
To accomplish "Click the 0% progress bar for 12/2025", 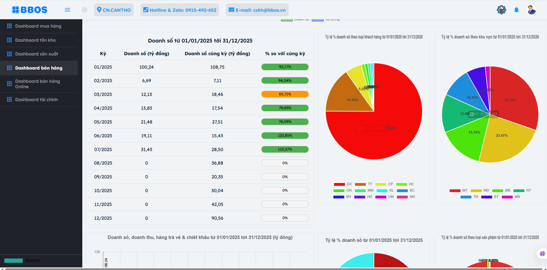I will [x=285, y=218].
